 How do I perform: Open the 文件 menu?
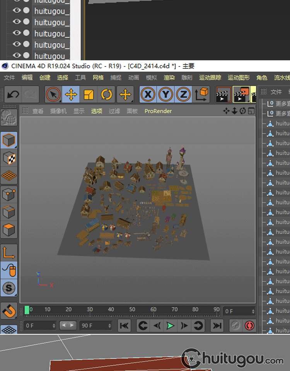click(9, 78)
